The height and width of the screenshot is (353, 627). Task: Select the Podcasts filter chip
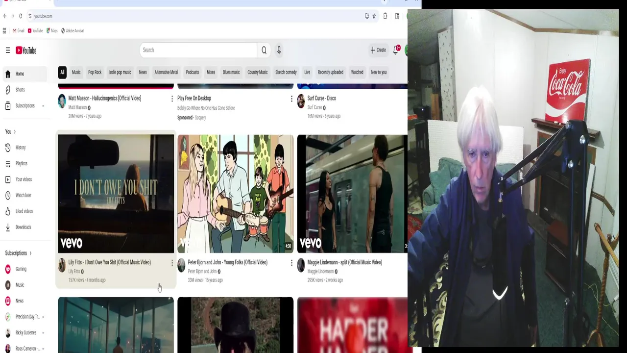[193, 72]
